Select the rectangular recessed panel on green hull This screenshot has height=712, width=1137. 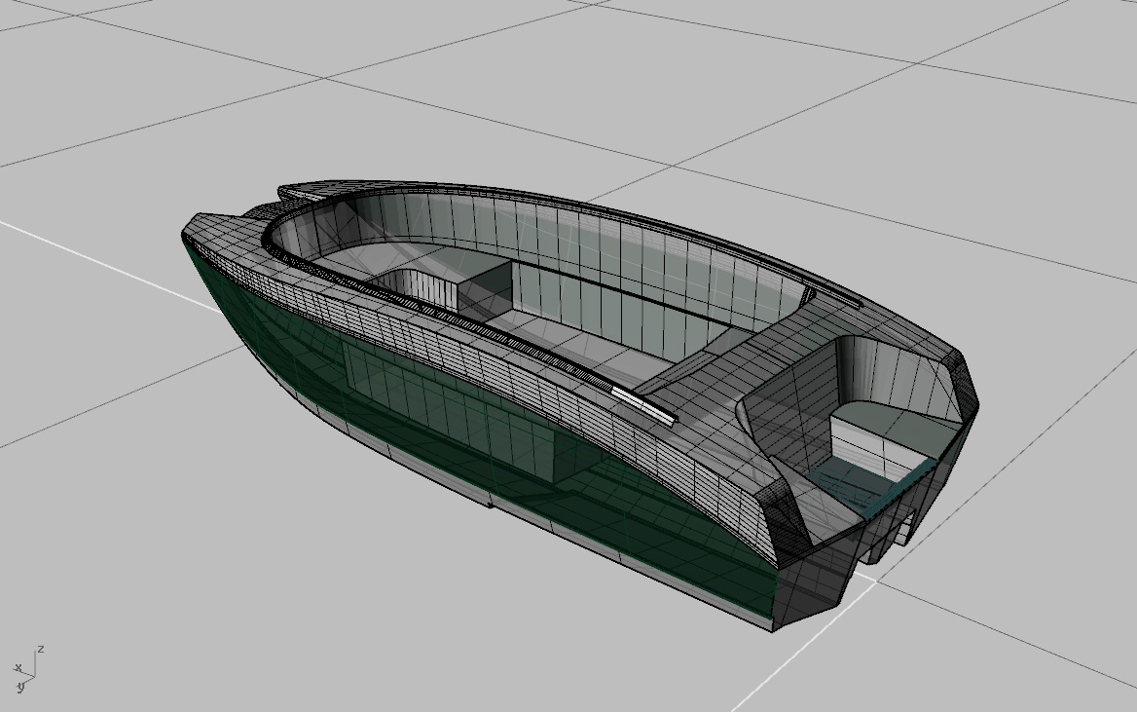(448, 410)
